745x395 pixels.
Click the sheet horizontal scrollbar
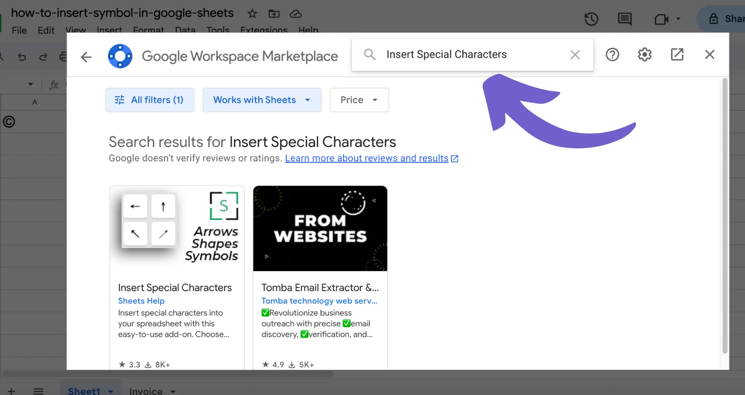(168, 374)
